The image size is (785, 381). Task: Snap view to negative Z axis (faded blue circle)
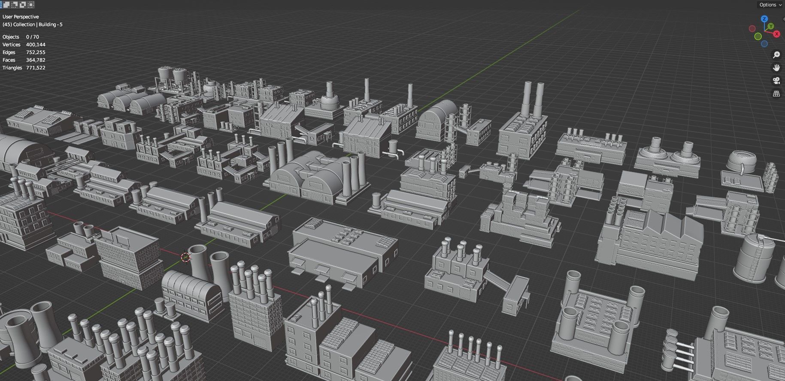click(764, 44)
